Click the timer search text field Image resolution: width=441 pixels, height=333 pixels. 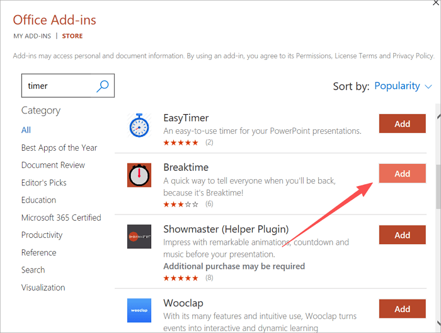58,86
